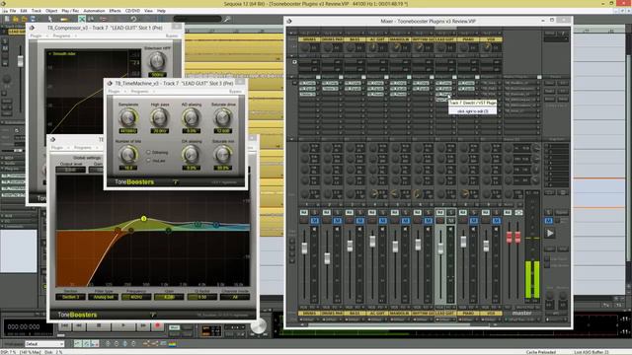Click the green crossed-arrows toolbar icon
Screen dimensions: 632x355
[82, 19]
